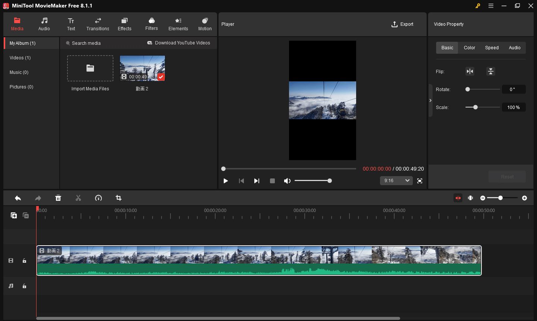Add a new track

14,215
